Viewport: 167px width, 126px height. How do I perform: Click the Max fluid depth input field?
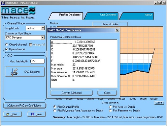[x=38, y=61]
